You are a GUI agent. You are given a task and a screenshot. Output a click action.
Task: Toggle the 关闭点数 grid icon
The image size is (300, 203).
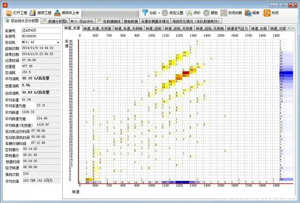pos(224,13)
